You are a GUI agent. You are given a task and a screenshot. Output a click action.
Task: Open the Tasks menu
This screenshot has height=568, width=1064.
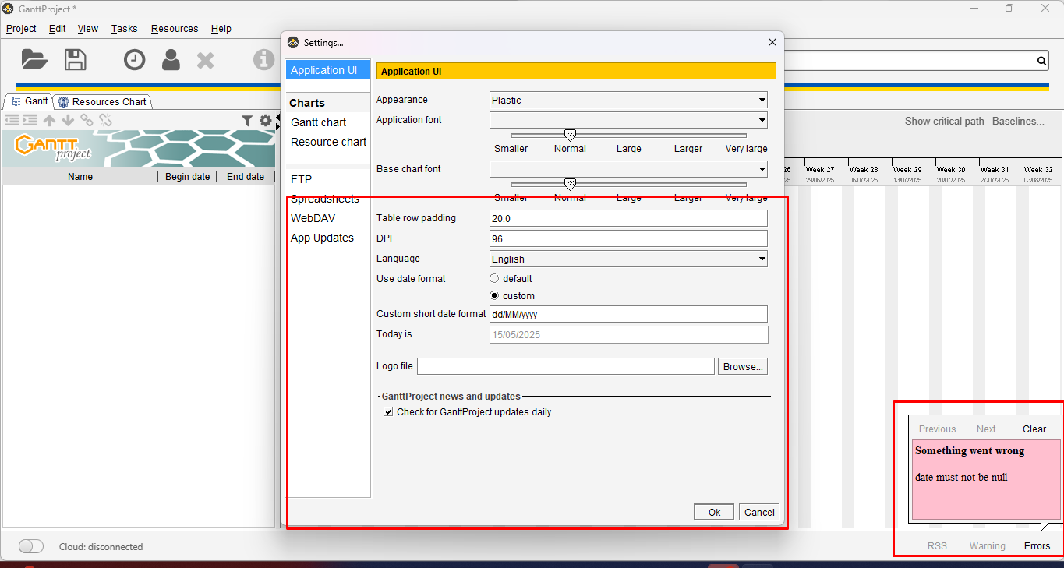point(124,28)
